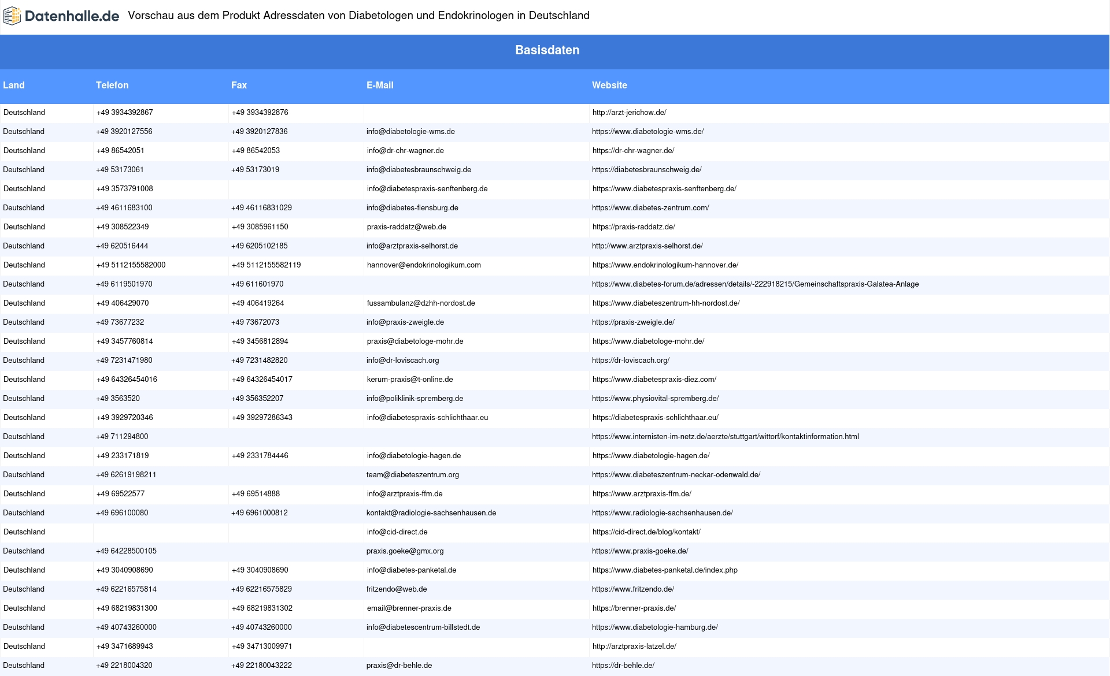Open https://www.diabetologie-wms.de/ link

pos(647,132)
